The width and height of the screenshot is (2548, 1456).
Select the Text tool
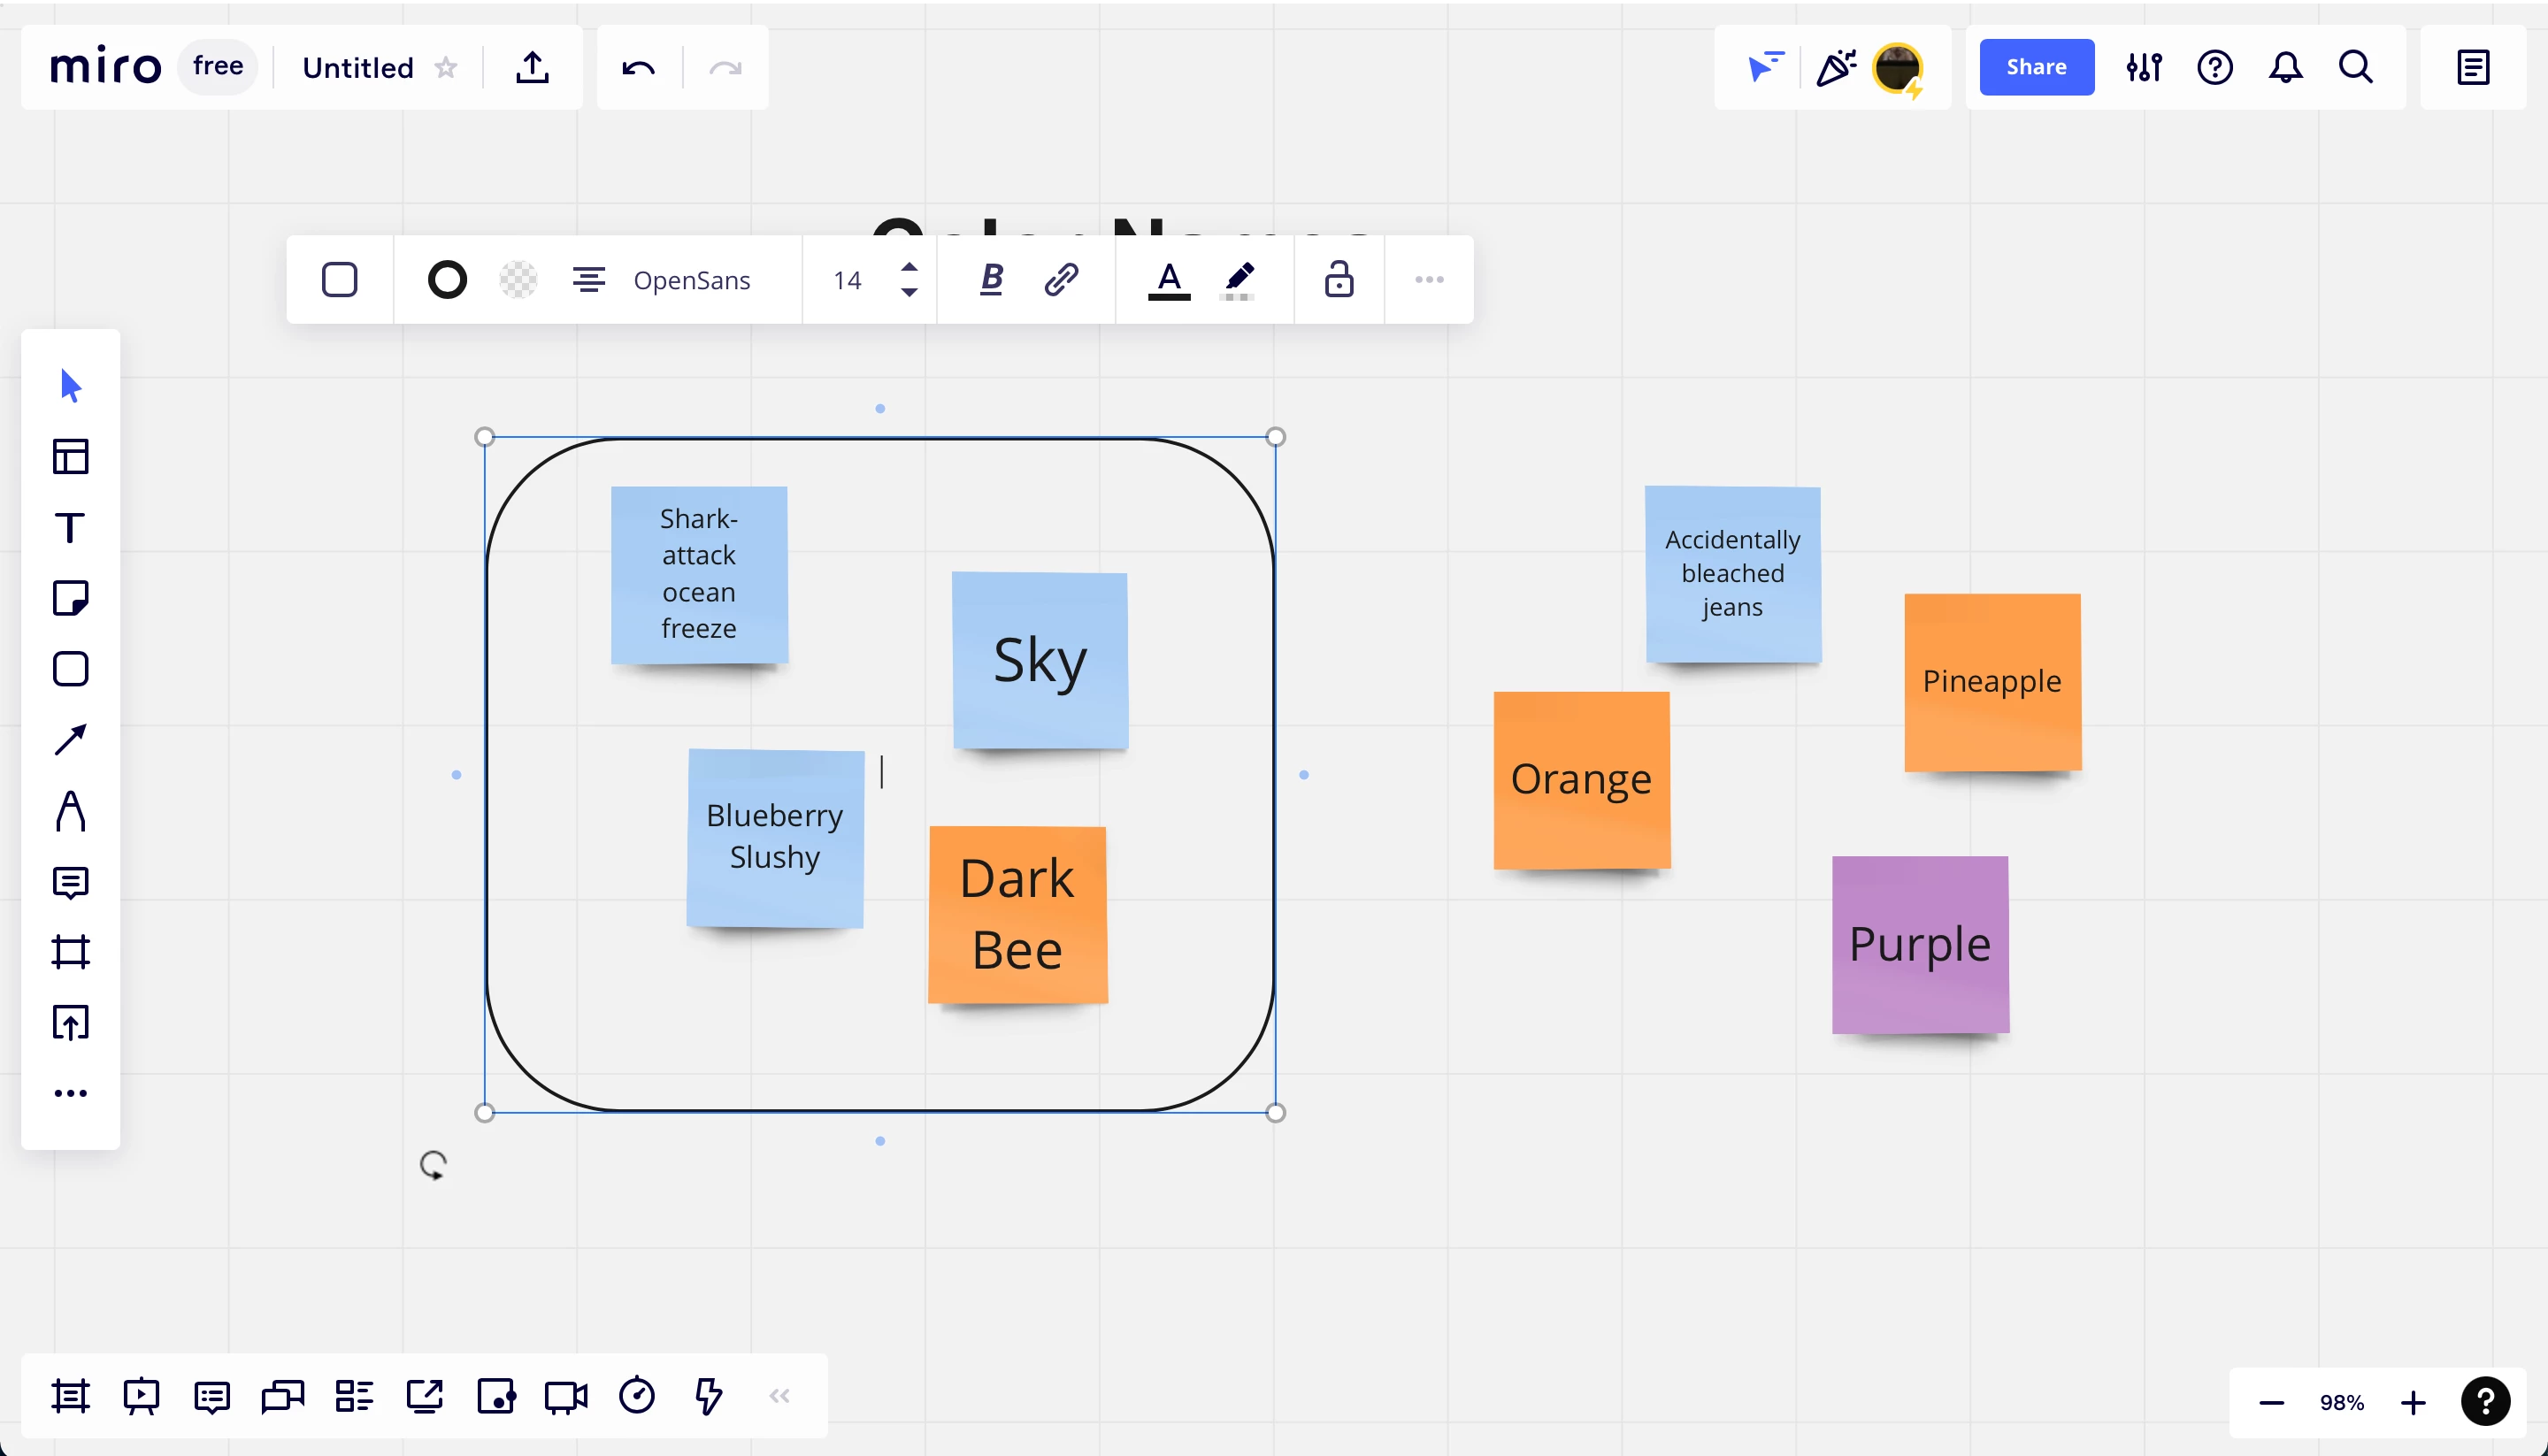click(x=70, y=527)
